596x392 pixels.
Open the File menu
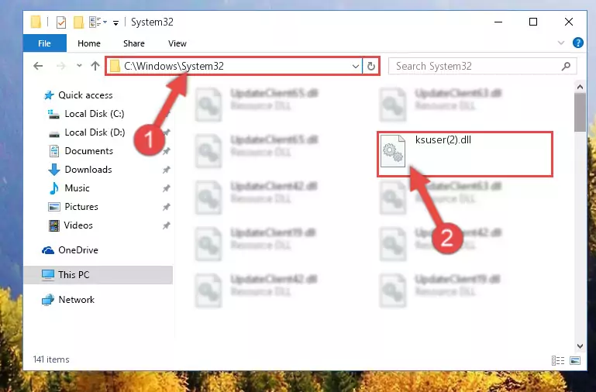tap(44, 43)
